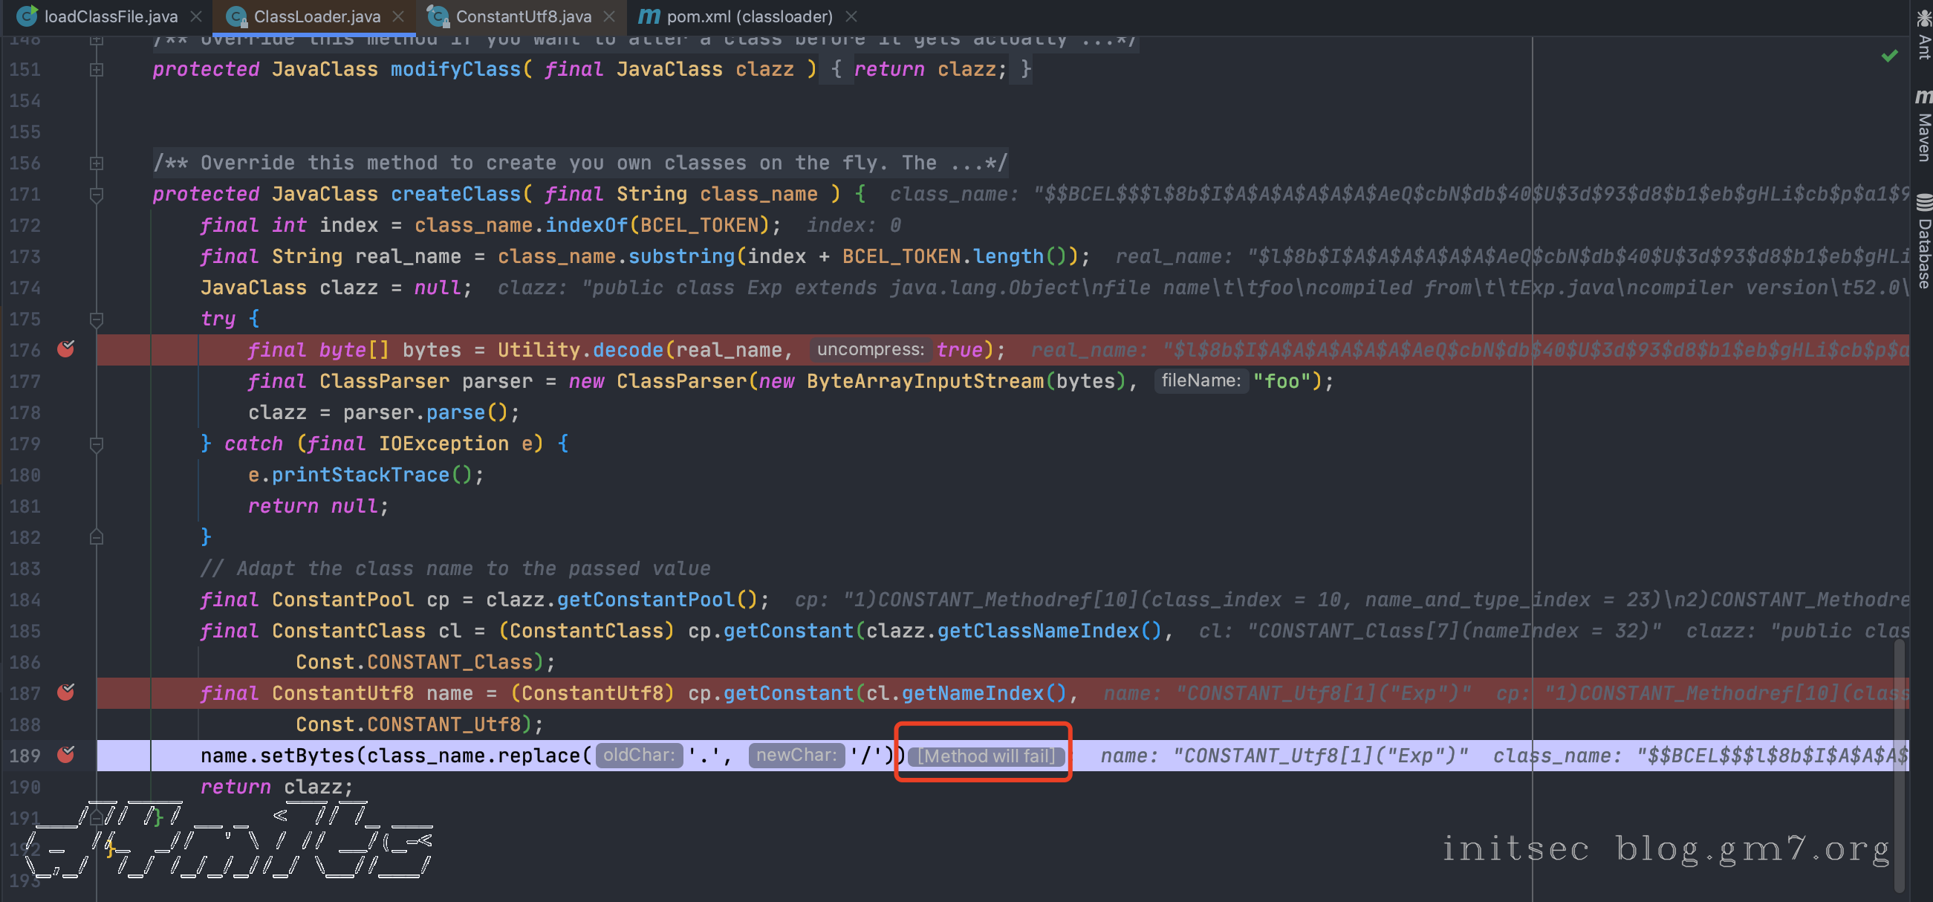
Task: Collapse createClass method fold at line 171
Action: 97,195
